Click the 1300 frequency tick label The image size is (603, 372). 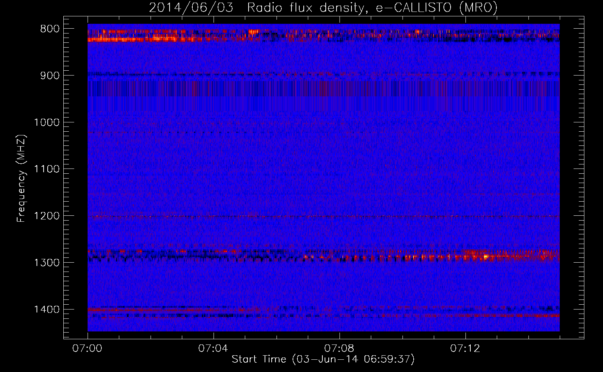[x=47, y=263]
